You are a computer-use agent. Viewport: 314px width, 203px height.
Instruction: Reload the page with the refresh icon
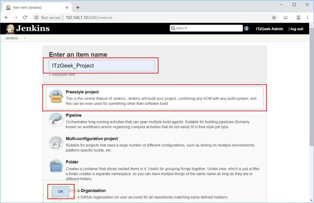25,17
